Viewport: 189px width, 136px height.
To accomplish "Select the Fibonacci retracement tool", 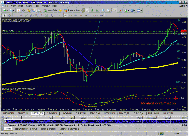I will (x=36, y=15).
